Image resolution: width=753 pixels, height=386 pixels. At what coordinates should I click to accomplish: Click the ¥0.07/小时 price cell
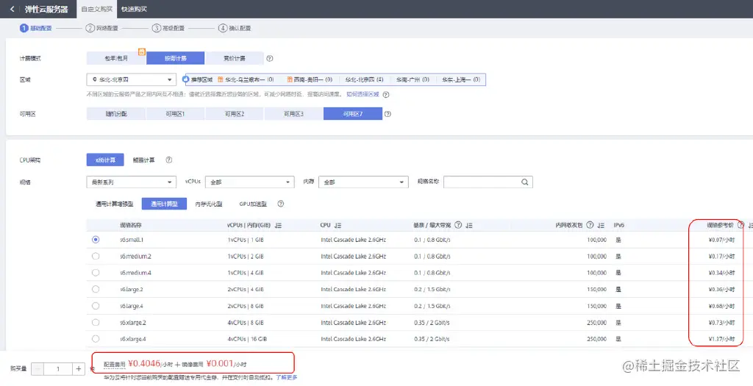click(x=721, y=240)
